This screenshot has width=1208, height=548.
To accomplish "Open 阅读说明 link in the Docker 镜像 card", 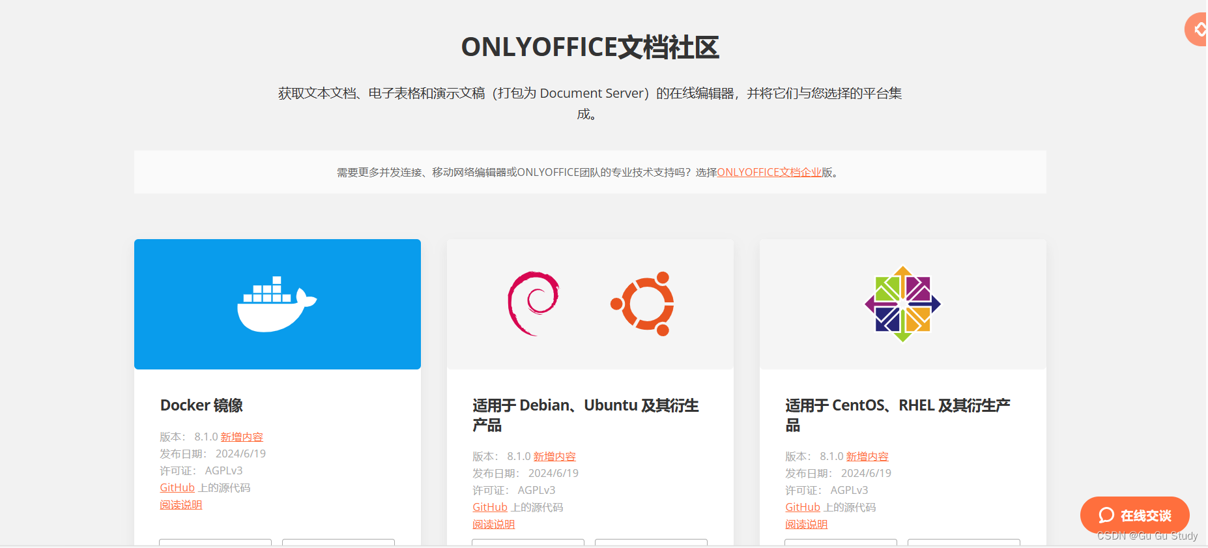I will pos(181,504).
